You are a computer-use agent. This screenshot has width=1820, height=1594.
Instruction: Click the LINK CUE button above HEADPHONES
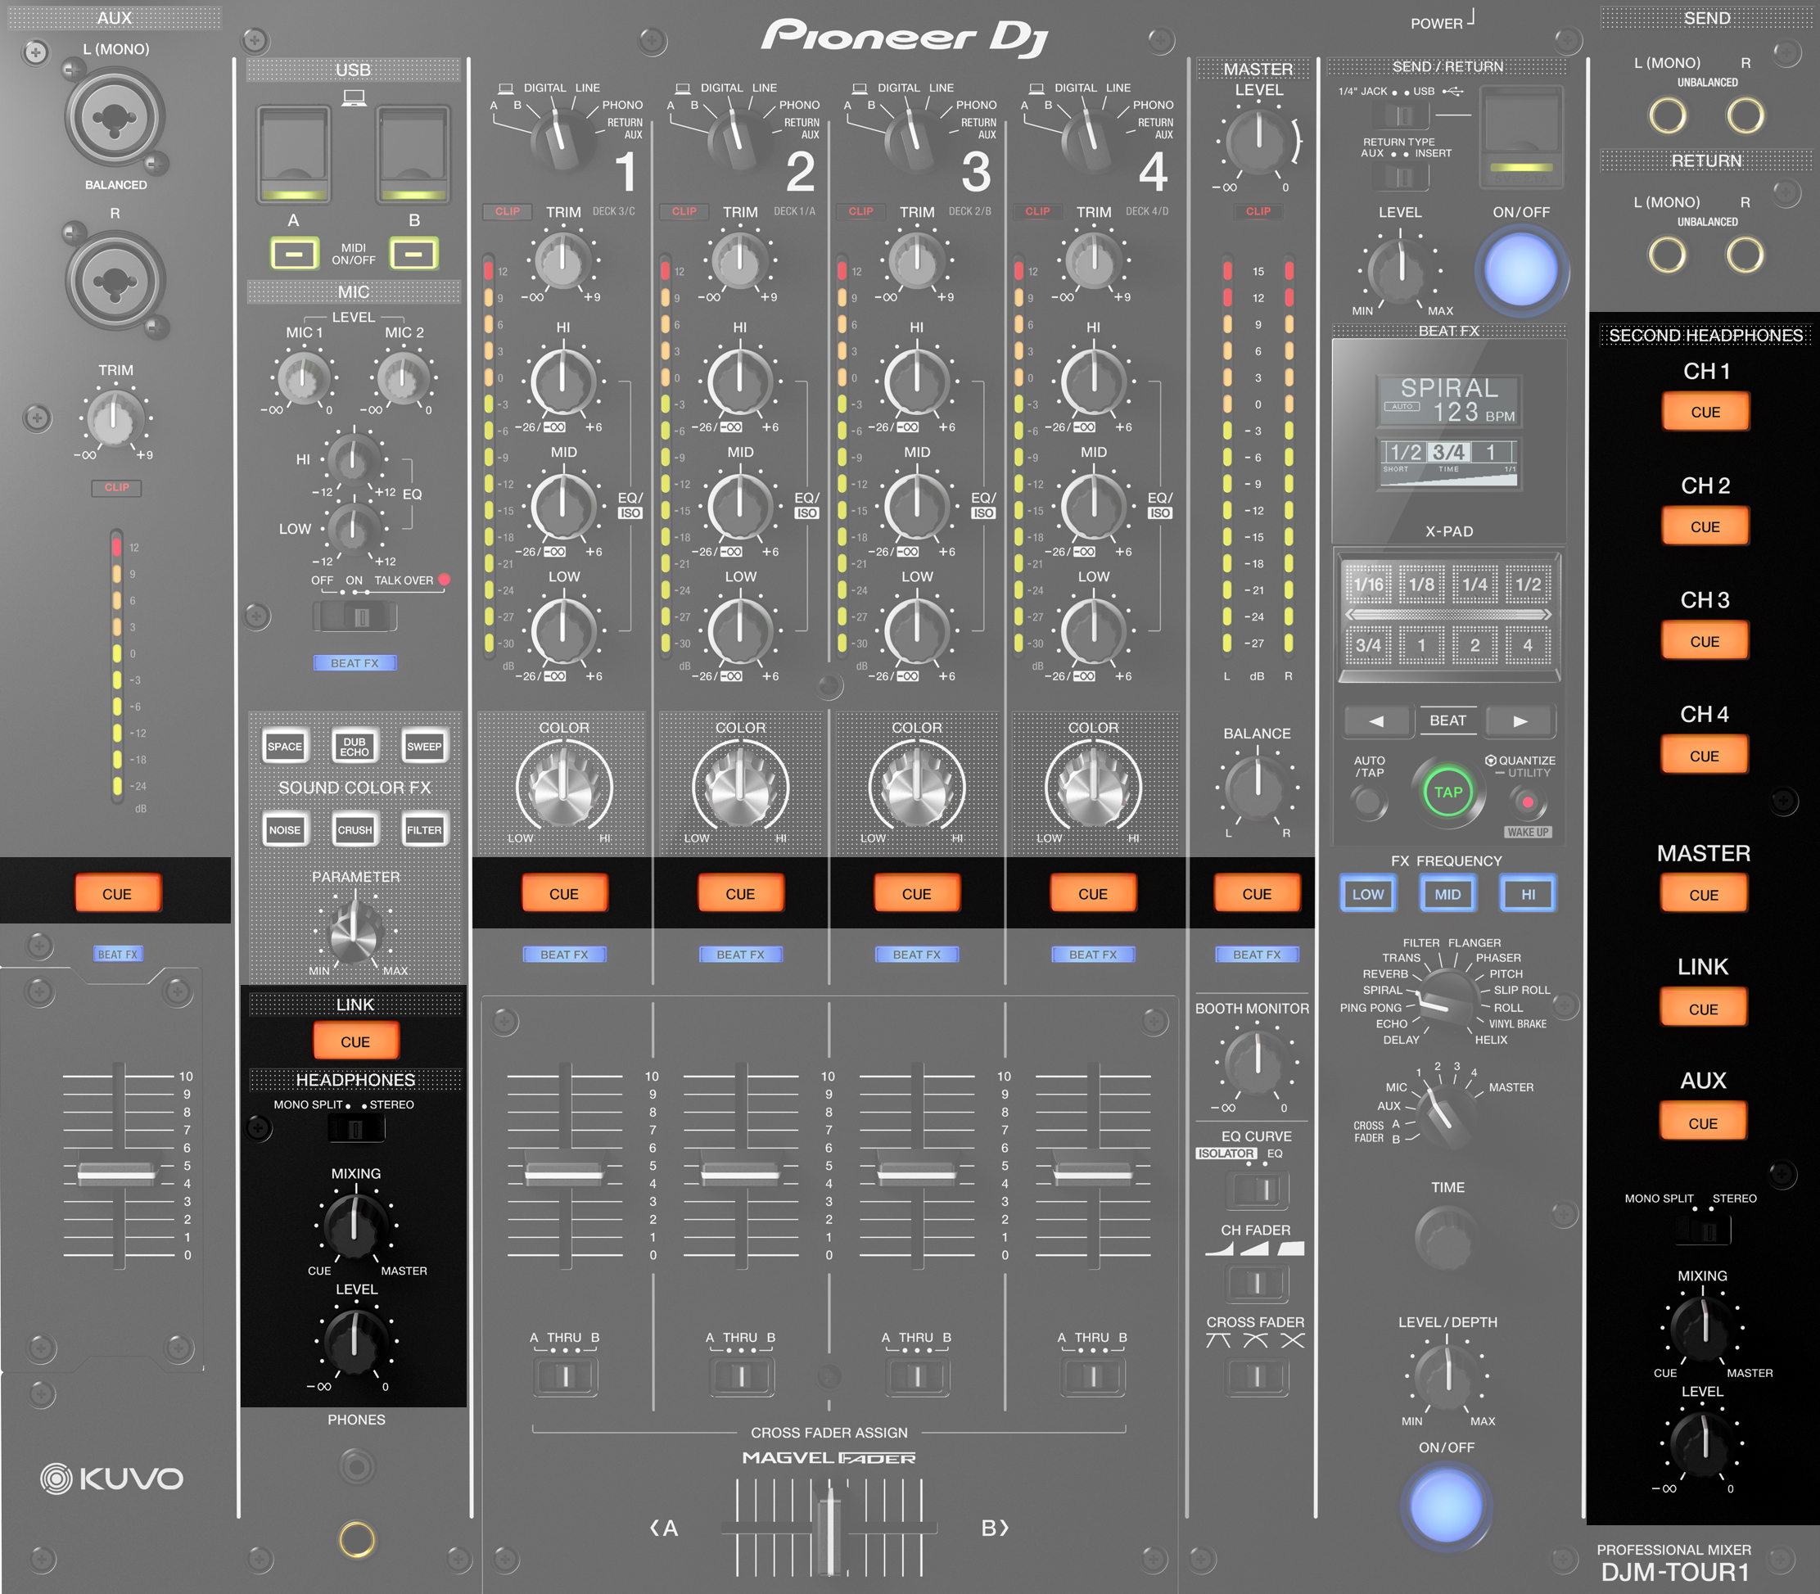coord(355,1041)
